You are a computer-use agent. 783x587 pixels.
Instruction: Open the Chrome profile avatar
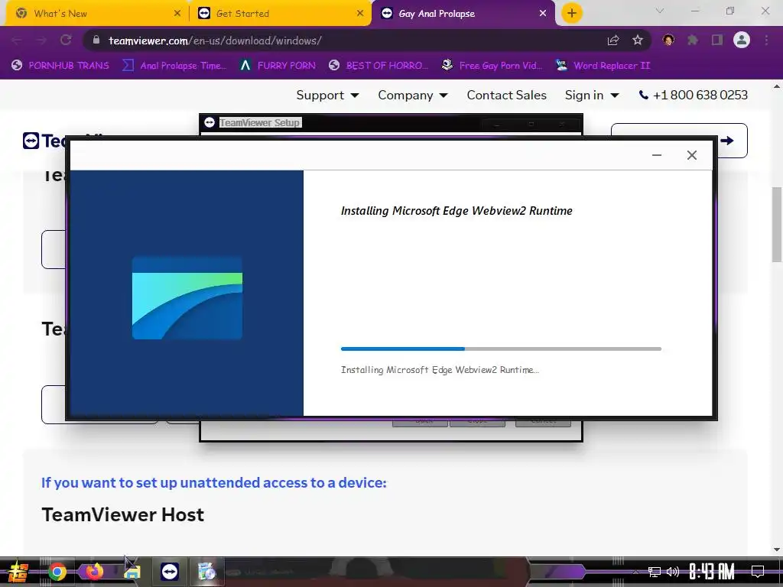[x=742, y=40]
